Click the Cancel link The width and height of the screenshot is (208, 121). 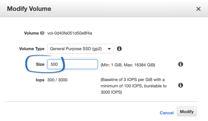tap(167, 113)
